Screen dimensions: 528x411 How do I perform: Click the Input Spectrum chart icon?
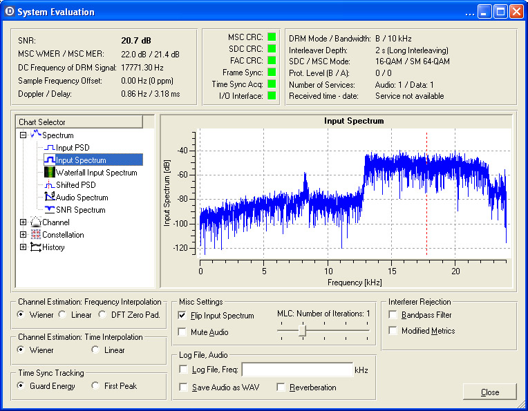[50, 160]
